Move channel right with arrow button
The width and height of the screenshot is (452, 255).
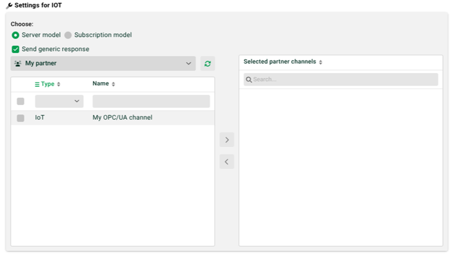pos(227,140)
